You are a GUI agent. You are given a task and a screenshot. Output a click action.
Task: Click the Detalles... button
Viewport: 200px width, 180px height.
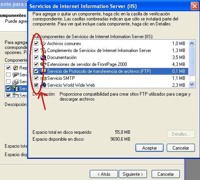pyautogui.click(x=181, y=134)
